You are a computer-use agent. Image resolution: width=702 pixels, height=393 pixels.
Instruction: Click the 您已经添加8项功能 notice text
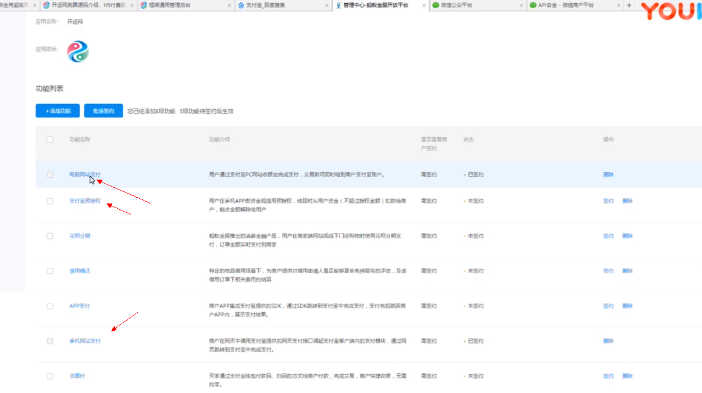pyautogui.click(x=151, y=111)
